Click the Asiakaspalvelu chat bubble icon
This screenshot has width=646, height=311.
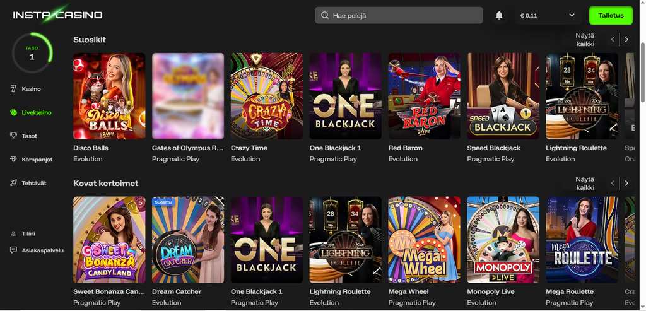tap(14, 250)
